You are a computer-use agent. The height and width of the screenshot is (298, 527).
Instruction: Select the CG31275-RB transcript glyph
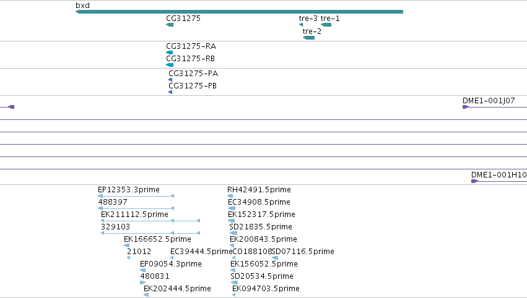(x=170, y=65)
